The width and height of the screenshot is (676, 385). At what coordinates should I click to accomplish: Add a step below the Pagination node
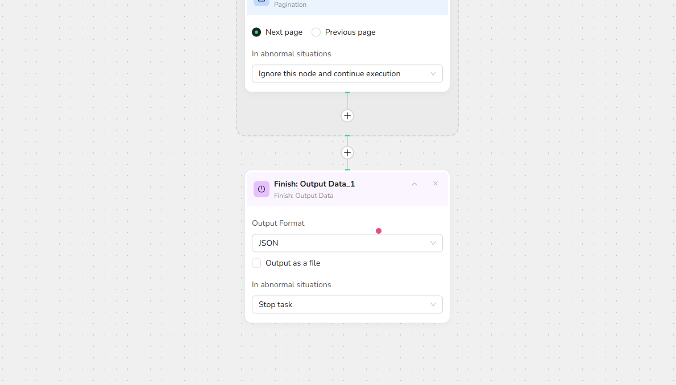[347, 116]
